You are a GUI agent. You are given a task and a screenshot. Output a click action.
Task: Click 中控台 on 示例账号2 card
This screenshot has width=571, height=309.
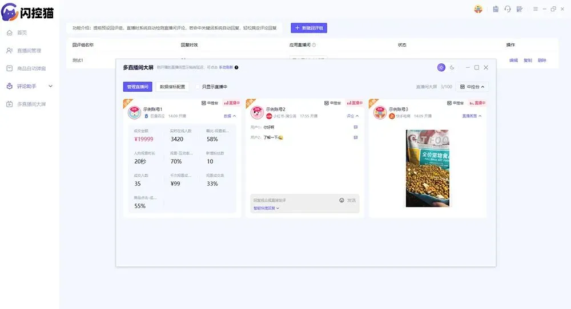(332, 103)
